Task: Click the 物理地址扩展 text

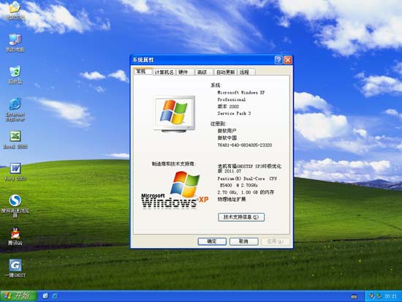Action: (232, 199)
